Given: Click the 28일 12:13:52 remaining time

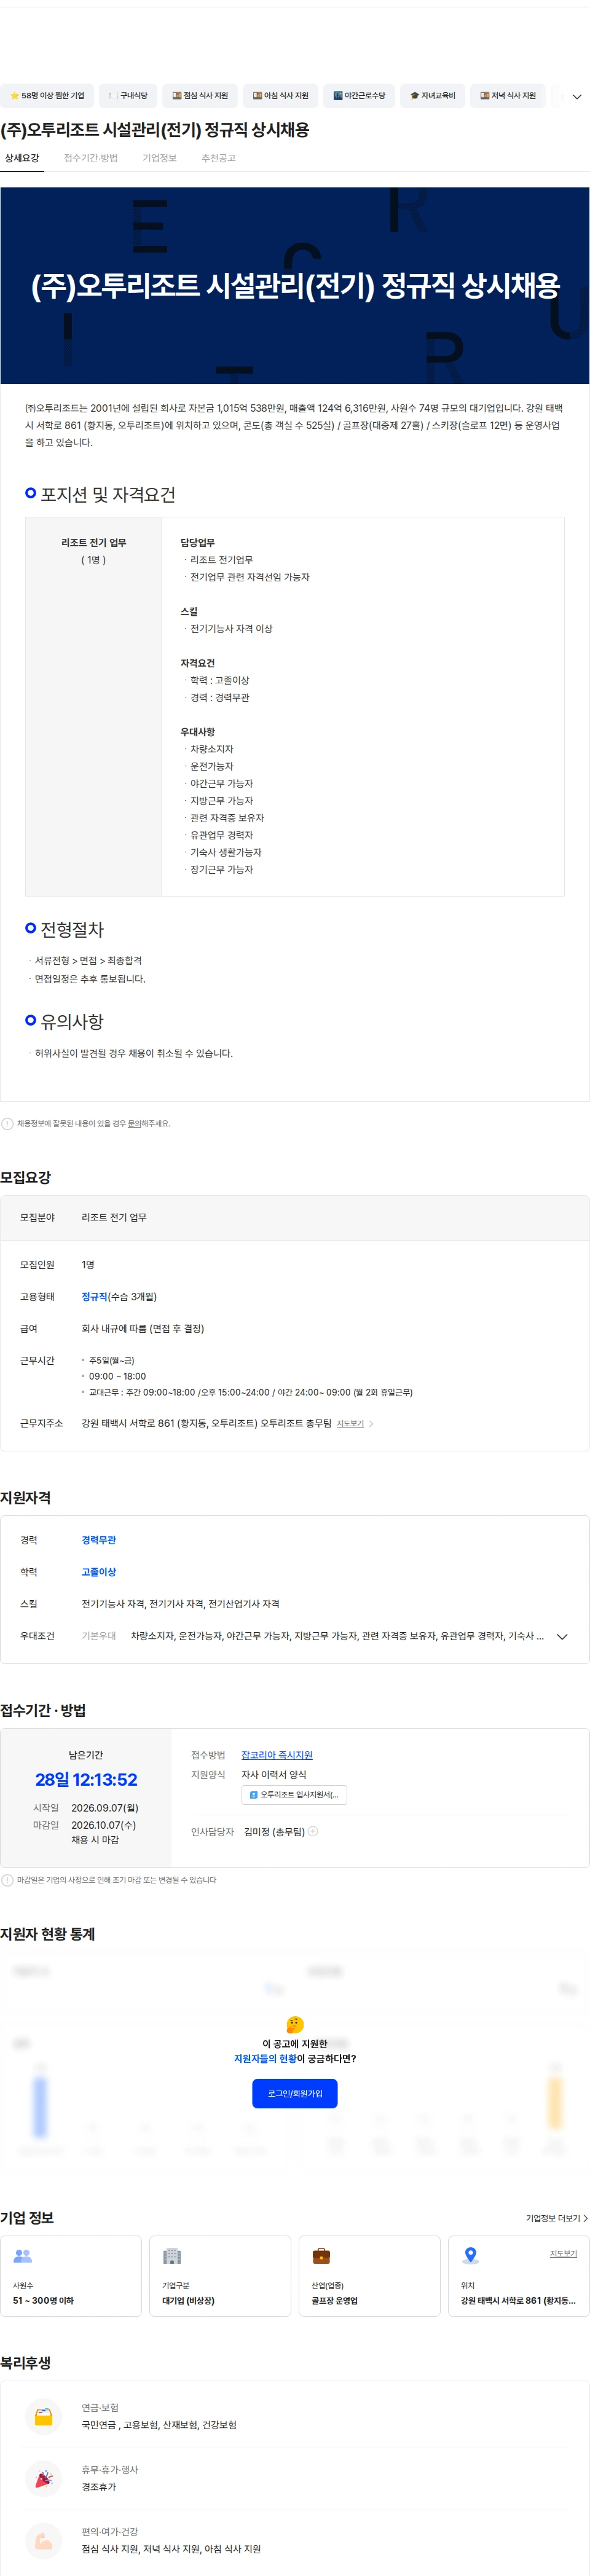Looking at the screenshot, I should coord(86,1779).
